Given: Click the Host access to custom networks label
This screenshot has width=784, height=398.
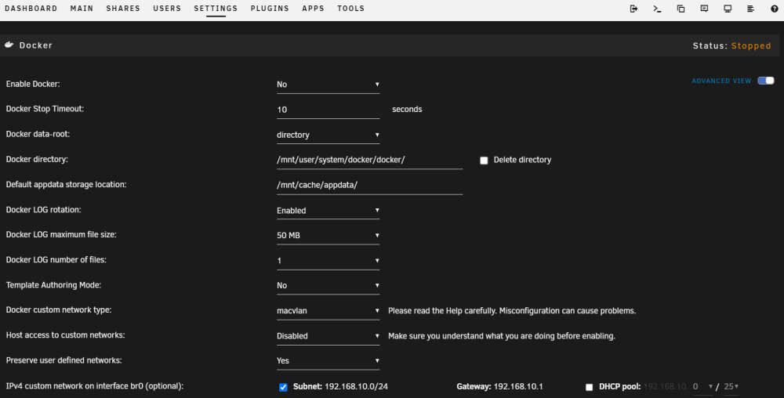Looking at the screenshot, I should (66, 335).
